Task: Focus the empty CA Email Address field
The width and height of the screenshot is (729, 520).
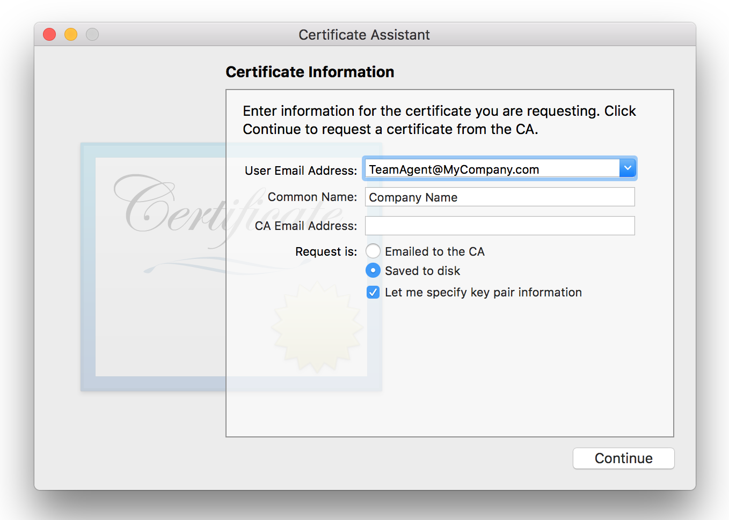Action: coord(499,226)
